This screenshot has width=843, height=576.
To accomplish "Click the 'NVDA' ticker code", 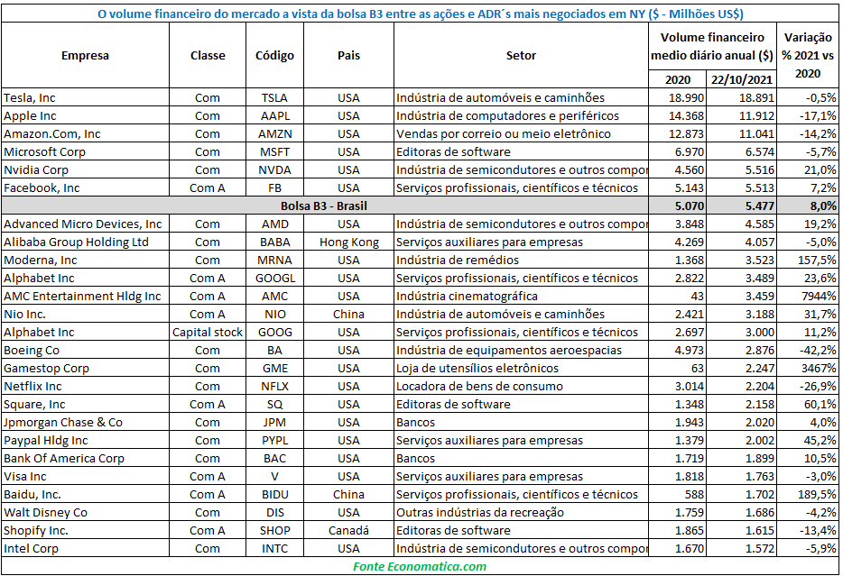I will (274, 170).
